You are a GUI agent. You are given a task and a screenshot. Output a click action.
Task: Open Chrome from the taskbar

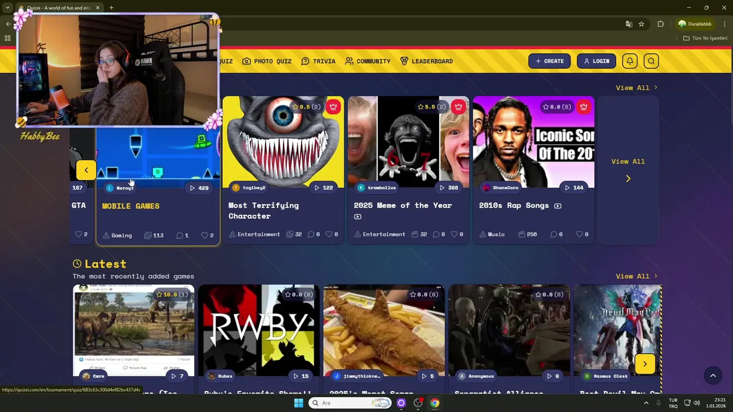[435, 403]
